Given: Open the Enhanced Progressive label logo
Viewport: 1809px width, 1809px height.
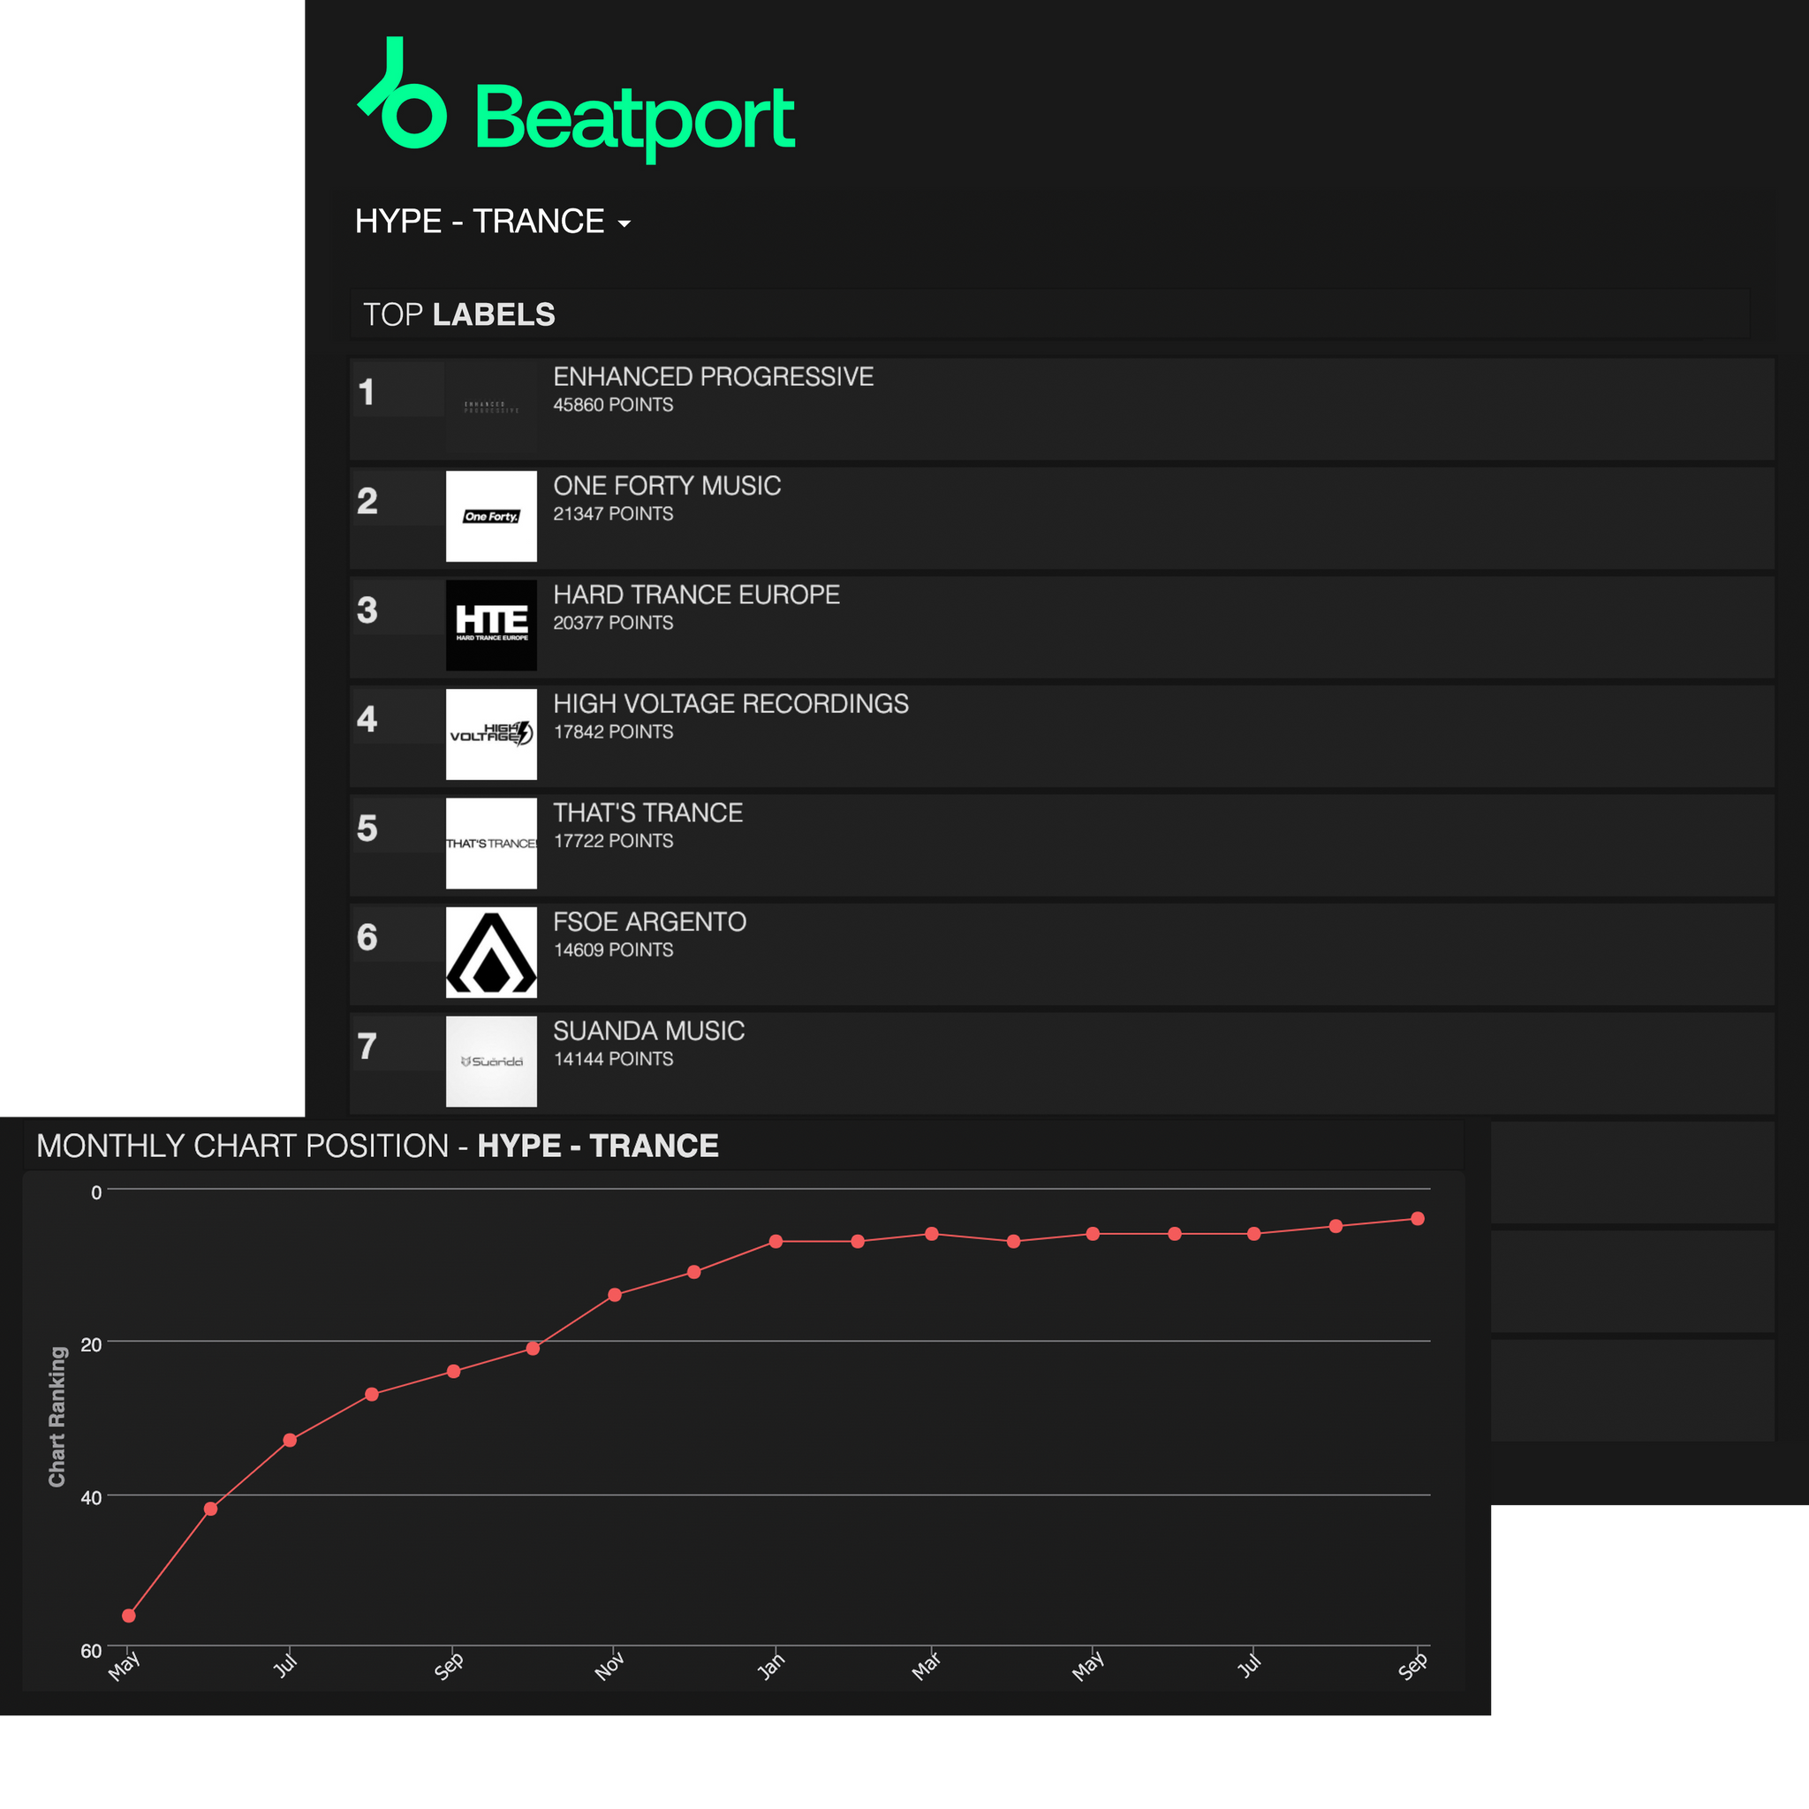Looking at the screenshot, I should coord(492,407).
